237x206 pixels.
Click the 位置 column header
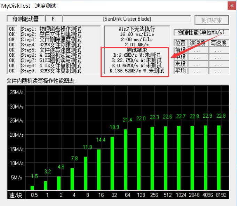coord(180,43)
